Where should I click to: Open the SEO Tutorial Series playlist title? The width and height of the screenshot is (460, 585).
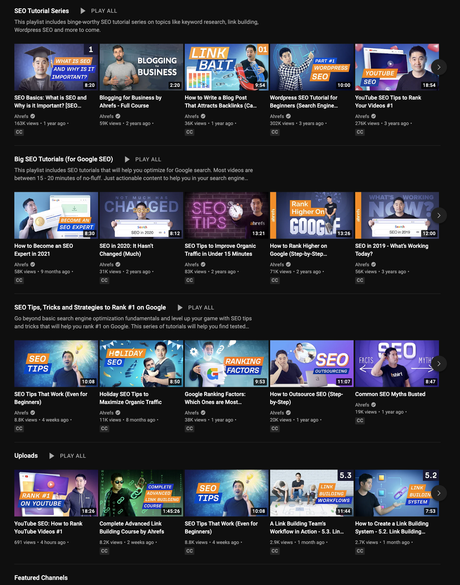(x=41, y=11)
